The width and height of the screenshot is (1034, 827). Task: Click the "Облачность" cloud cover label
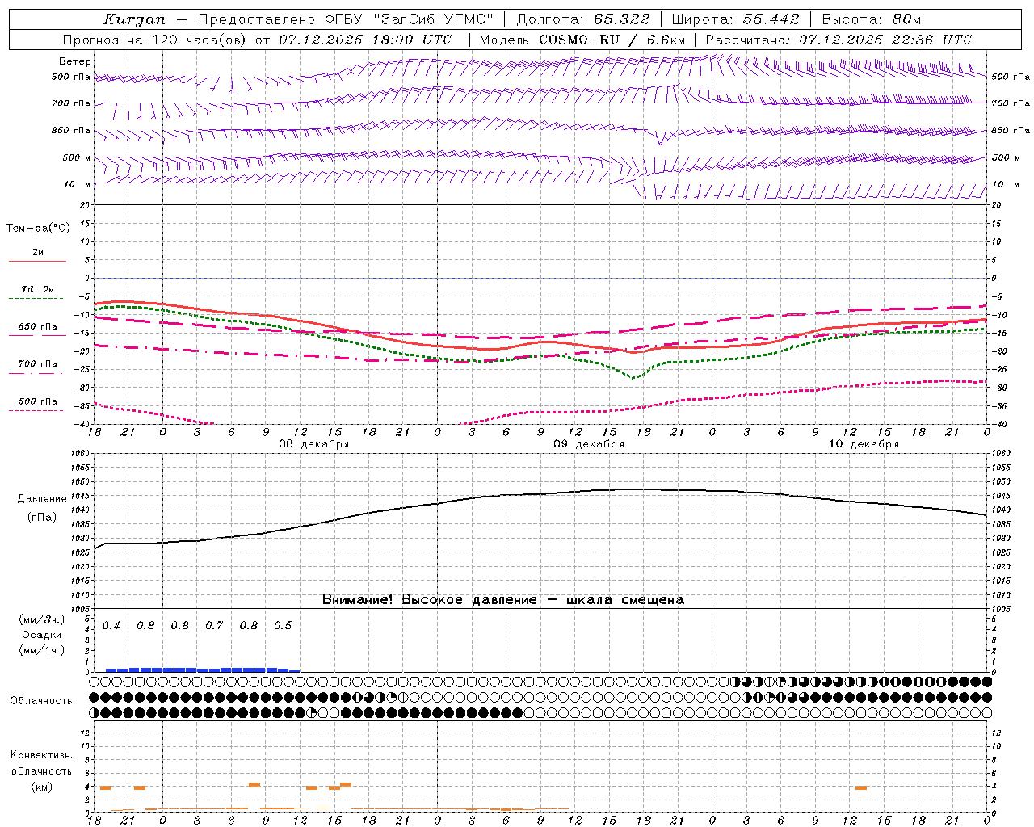41,701
